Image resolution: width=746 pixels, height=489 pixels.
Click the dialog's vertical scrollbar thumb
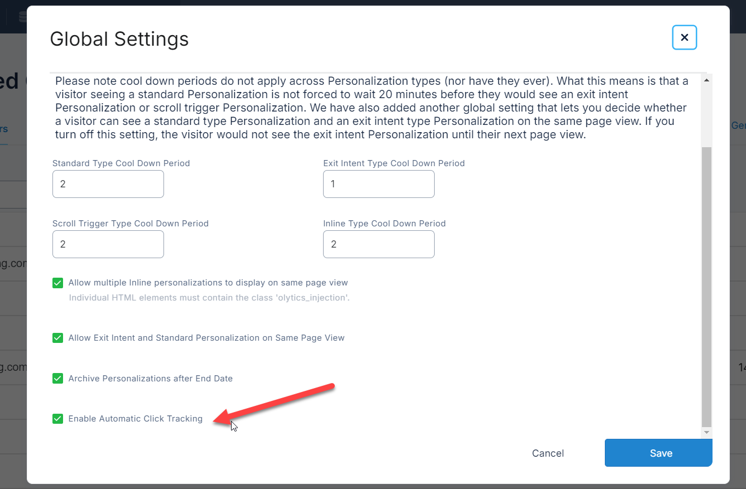pyautogui.click(x=706, y=284)
